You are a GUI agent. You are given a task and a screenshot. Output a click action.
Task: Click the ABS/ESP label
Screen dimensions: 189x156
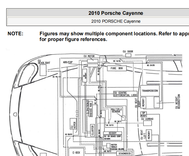tap(68, 62)
